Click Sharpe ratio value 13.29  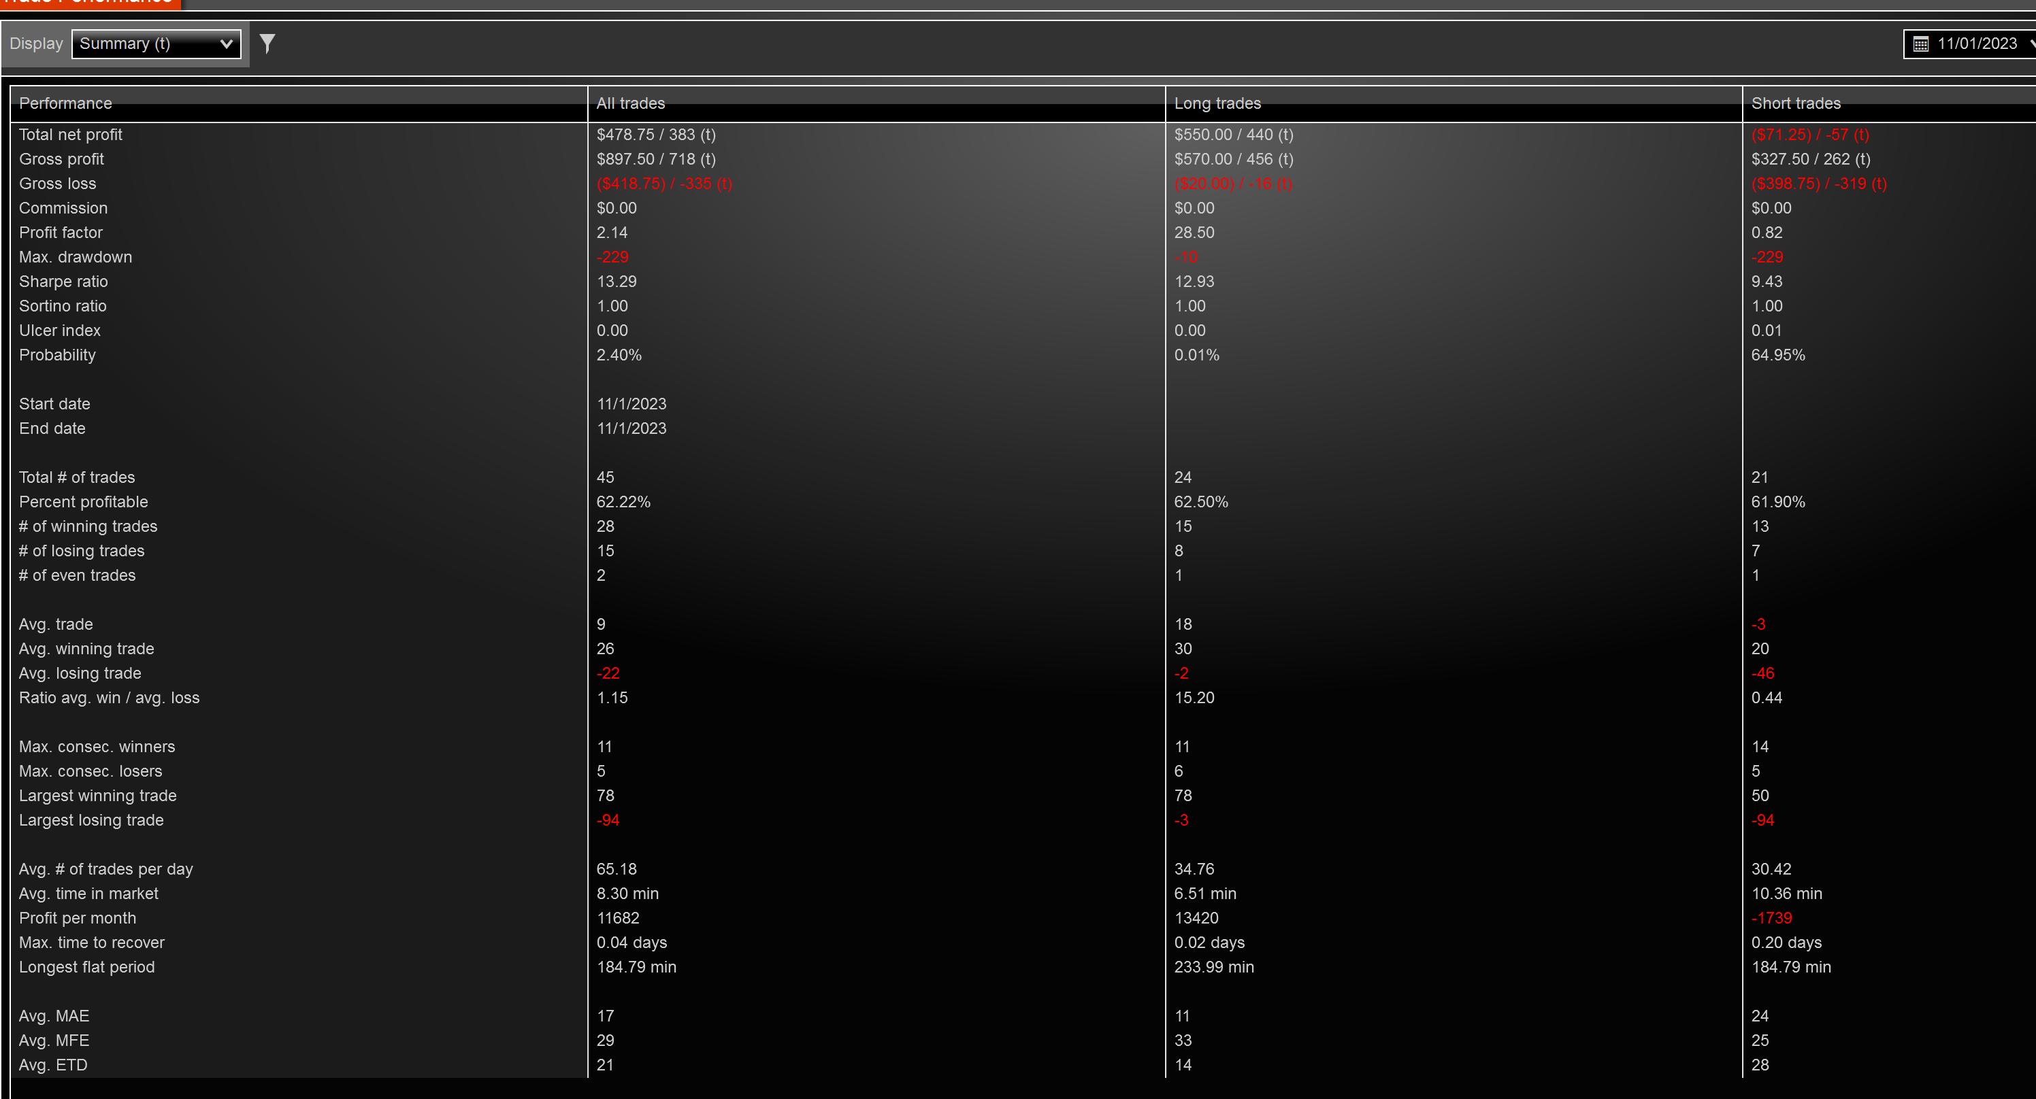pyautogui.click(x=617, y=282)
